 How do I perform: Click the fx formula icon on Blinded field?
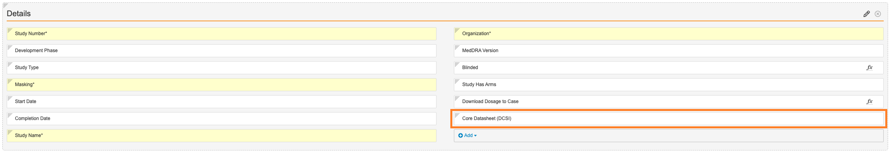(870, 68)
